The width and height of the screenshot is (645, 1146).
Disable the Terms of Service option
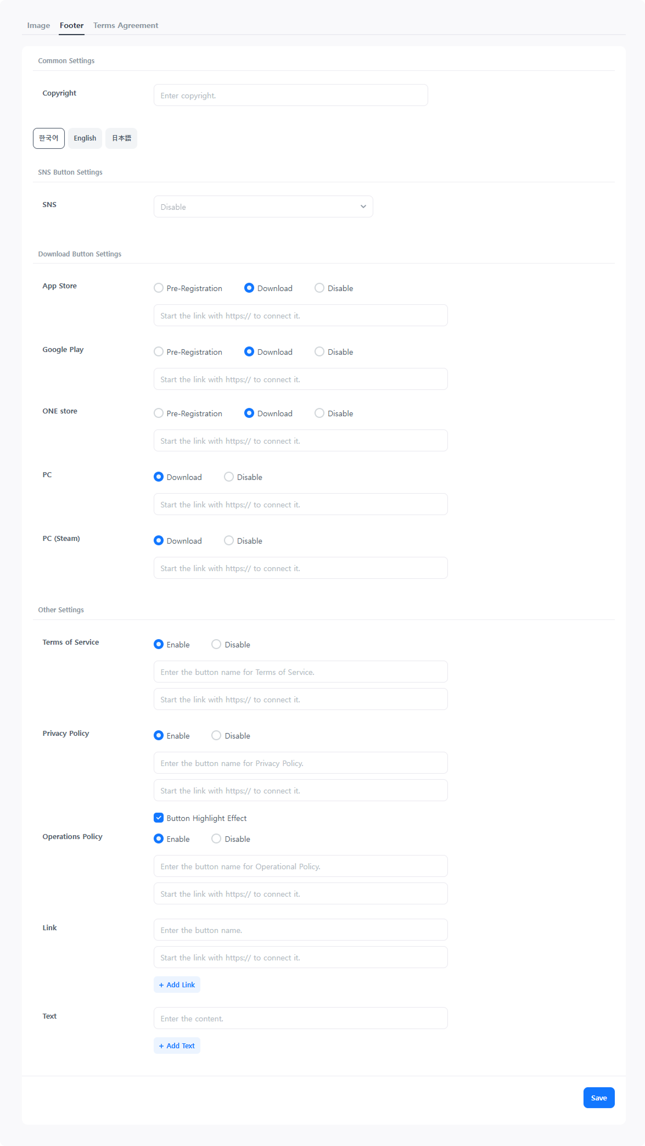pyautogui.click(x=216, y=645)
